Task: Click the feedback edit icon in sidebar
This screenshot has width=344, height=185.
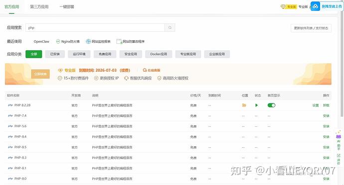Action: [x=339, y=156]
